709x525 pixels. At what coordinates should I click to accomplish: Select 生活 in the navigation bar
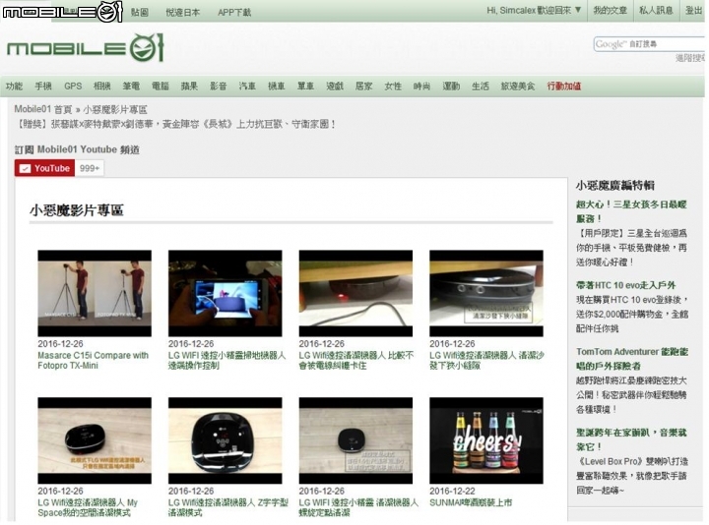tap(481, 86)
